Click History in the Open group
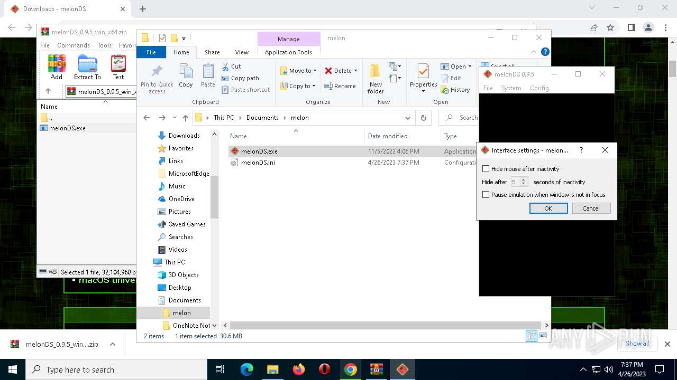 click(455, 90)
